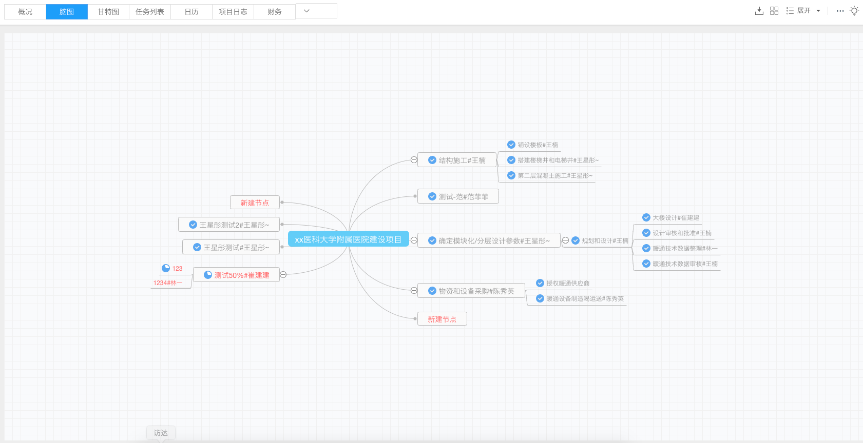Select the 物资和设备采购#陈秀英 node label
Image resolution: width=863 pixels, height=443 pixels.
tap(476, 291)
